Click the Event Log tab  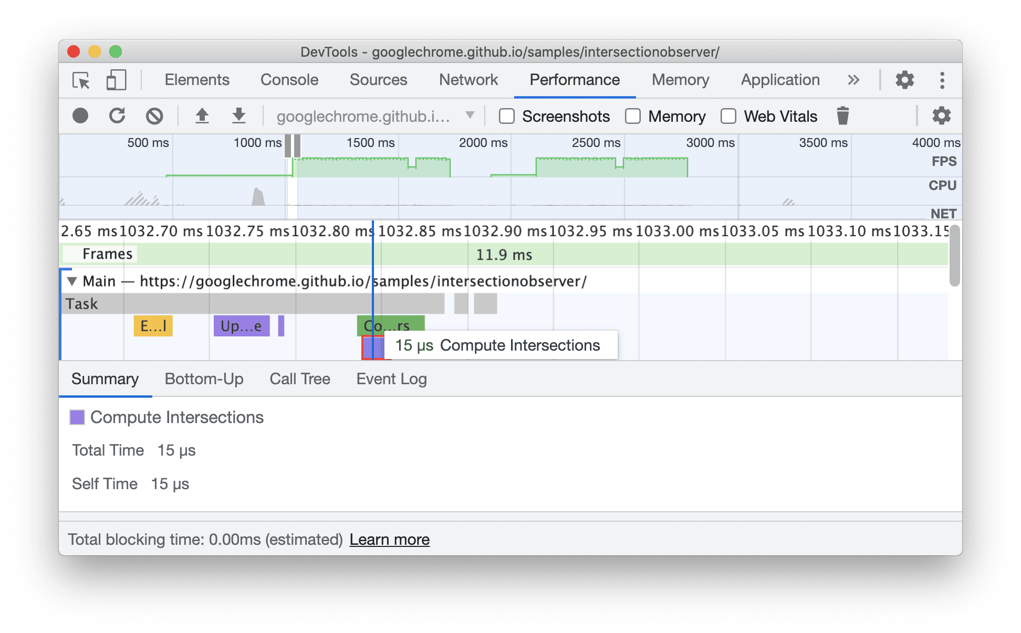(x=390, y=378)
